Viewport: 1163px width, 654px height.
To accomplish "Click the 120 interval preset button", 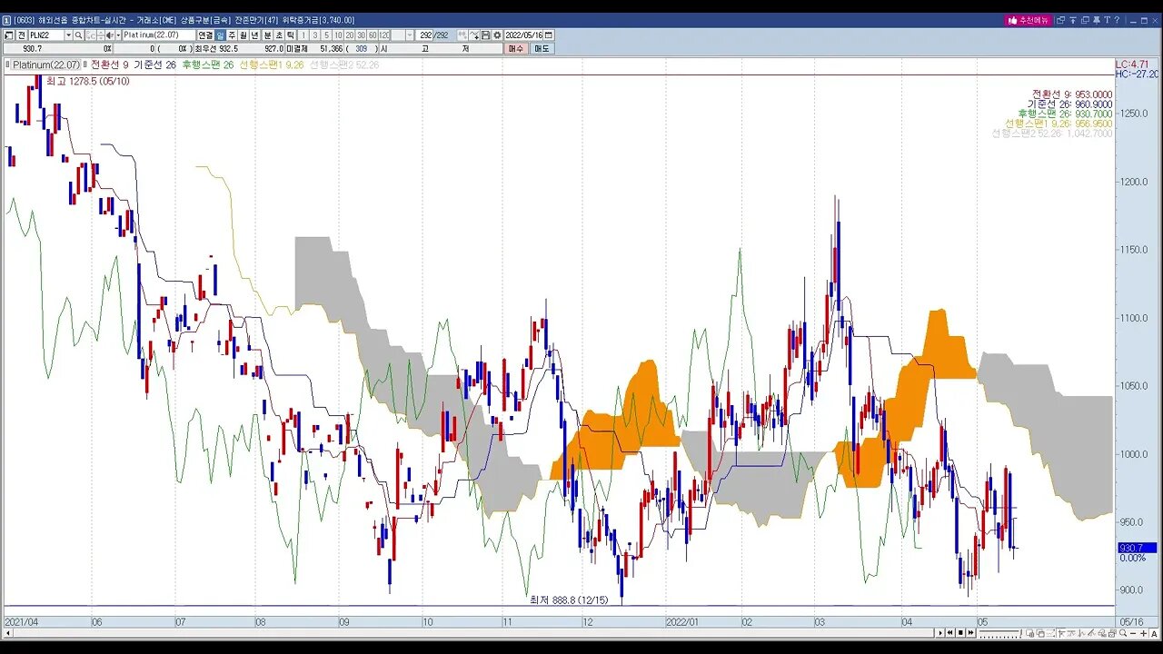I will tap(383, 35).
